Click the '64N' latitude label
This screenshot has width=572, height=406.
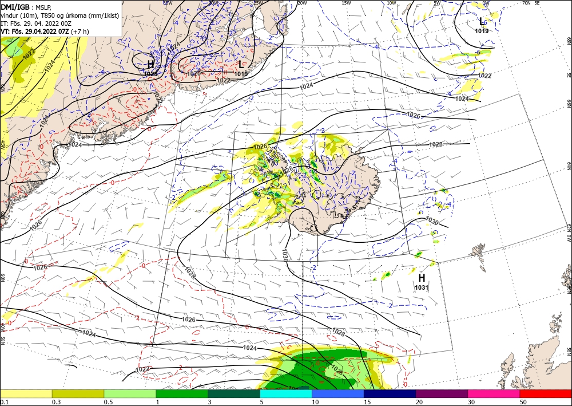tap(569, 165)
